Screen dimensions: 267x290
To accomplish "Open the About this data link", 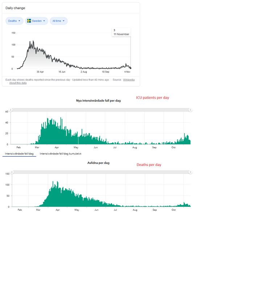I will [18, 83].
